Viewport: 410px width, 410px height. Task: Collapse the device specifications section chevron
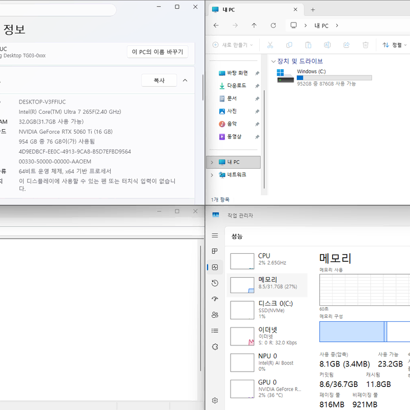185,80
